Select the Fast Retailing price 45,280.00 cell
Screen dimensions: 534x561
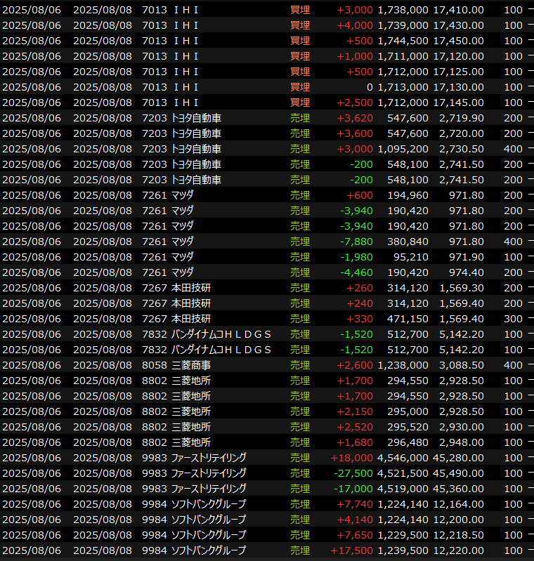click(458, 458)
